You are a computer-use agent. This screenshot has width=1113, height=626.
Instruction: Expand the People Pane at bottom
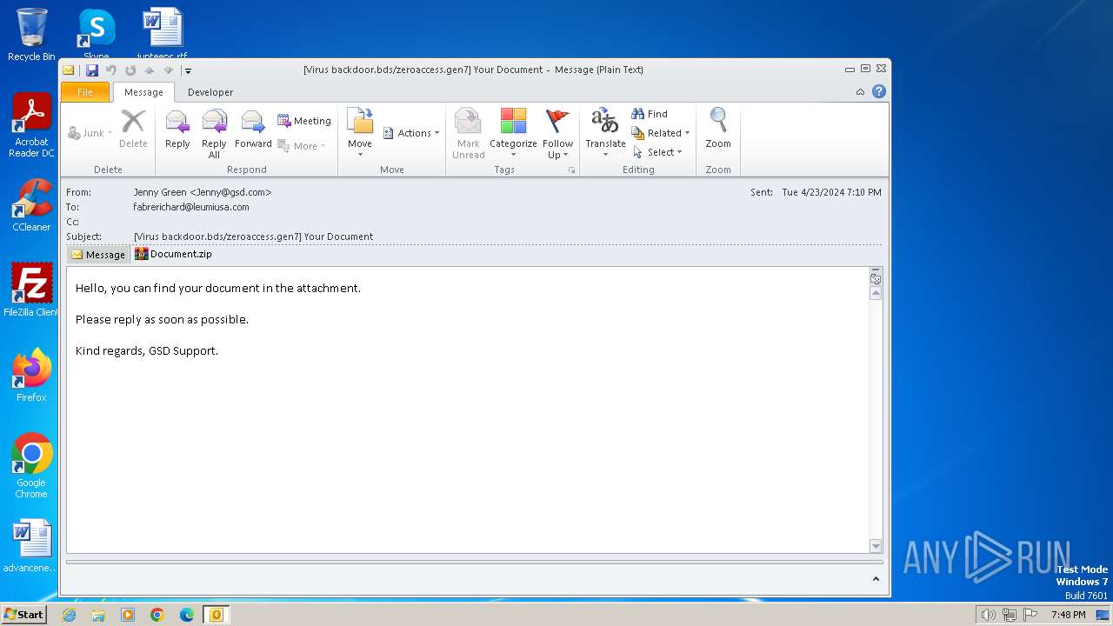[x=876, y=579]
